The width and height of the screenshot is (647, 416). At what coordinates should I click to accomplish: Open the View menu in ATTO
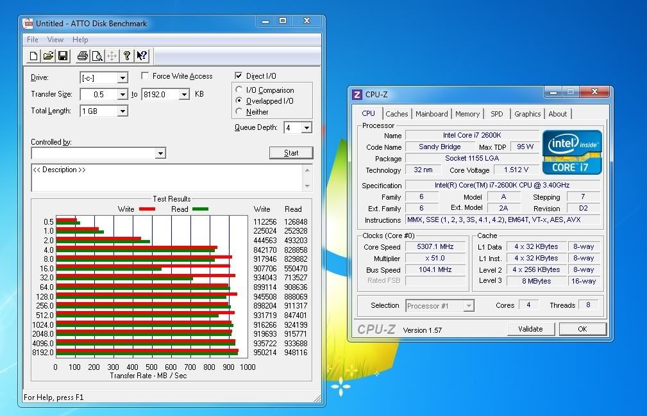tap(55, 40)
